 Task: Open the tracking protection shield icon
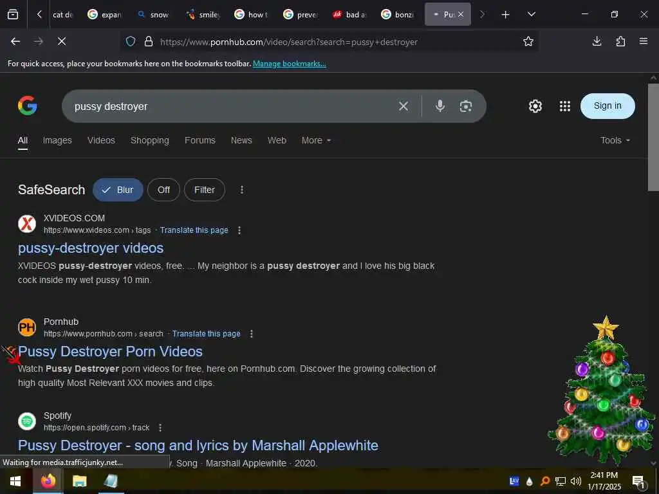click(x=131, y=42)
